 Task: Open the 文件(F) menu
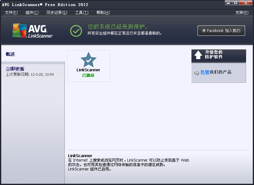point(11,13)
